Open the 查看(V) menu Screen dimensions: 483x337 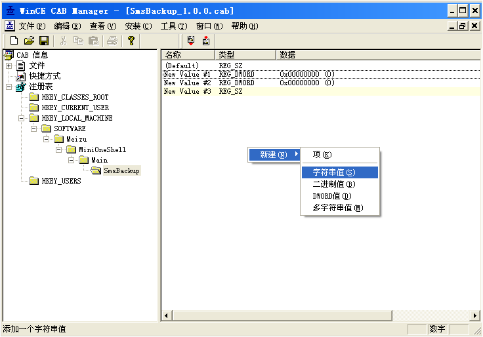tap(103, 26)
